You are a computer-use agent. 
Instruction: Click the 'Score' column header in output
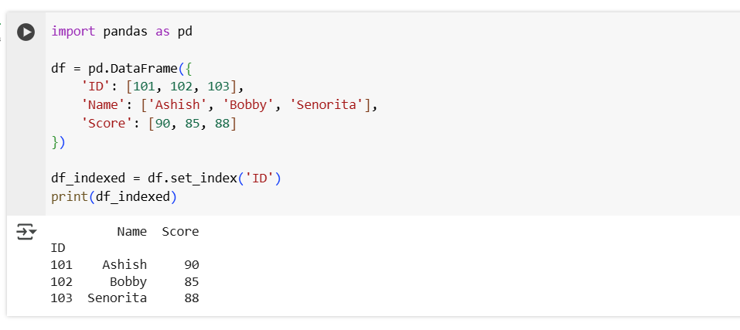pos(180,232)
